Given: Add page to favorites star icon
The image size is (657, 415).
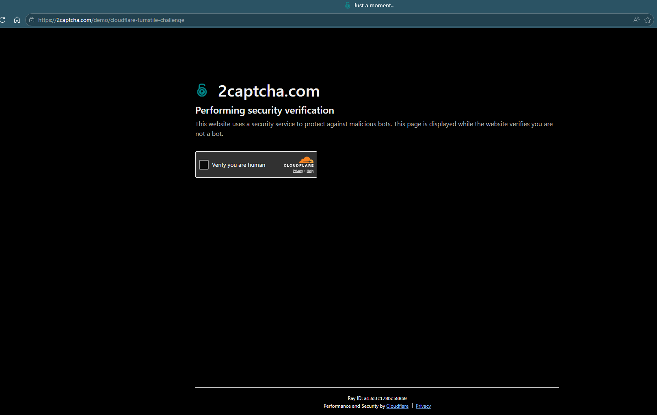Looking at the screenshot, I should pos(648,20).
